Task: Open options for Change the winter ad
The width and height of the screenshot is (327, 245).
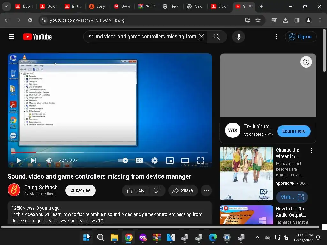Action: (x=312, y=151)
